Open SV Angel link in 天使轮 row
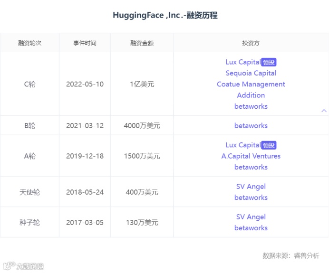The image size is (329, 273). [x=251, y=187]
